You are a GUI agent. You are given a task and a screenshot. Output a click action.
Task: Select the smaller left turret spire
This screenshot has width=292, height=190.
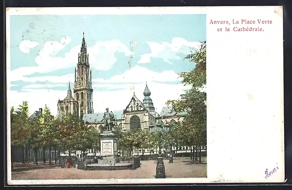(x=69, y=88)
